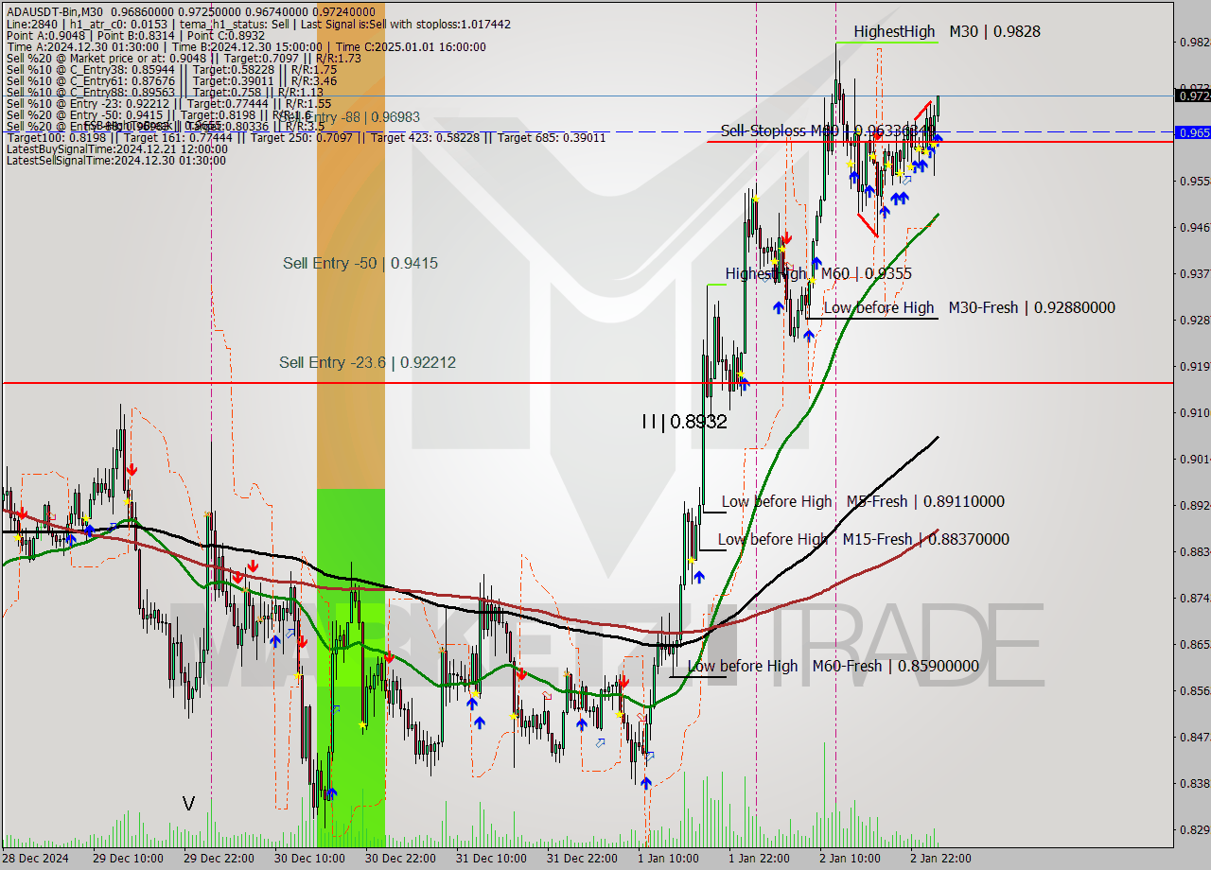The image size is (1211, 870).
Task: Click the 0.955 price axis value
Action: 1193,181
